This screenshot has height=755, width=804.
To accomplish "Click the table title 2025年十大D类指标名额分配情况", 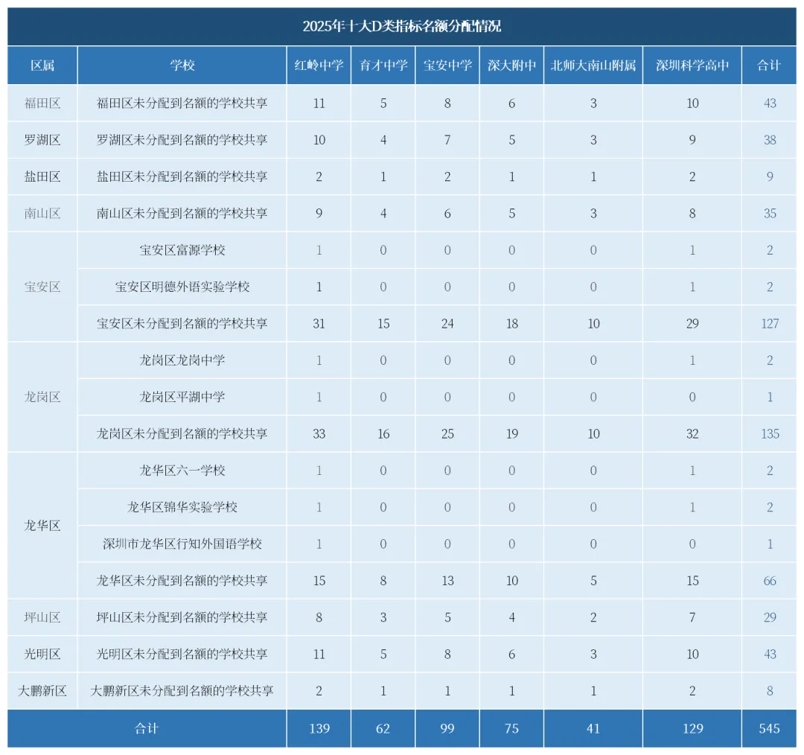I will point(401,26).
